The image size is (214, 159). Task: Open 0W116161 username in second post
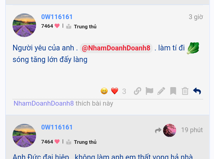57,127
